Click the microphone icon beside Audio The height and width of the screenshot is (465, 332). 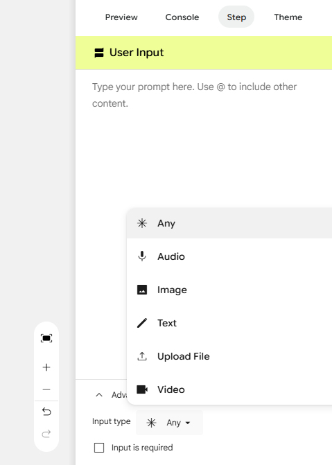pyautogui.click(x=142, y=256)
